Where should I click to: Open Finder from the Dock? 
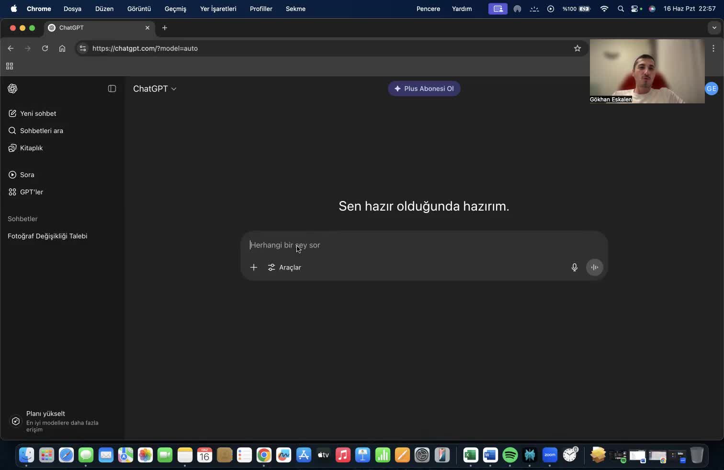tap(26, 455)
